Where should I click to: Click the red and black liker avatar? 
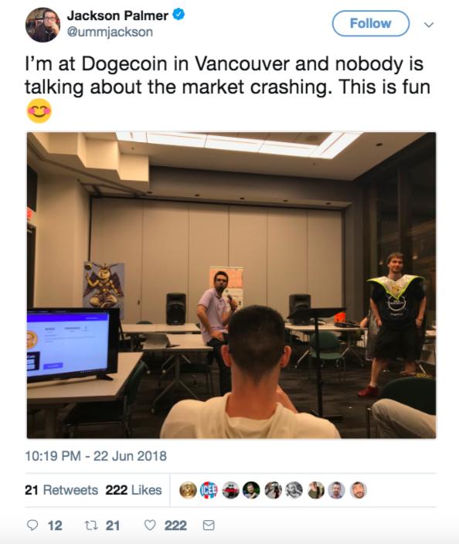pos(230,490)
